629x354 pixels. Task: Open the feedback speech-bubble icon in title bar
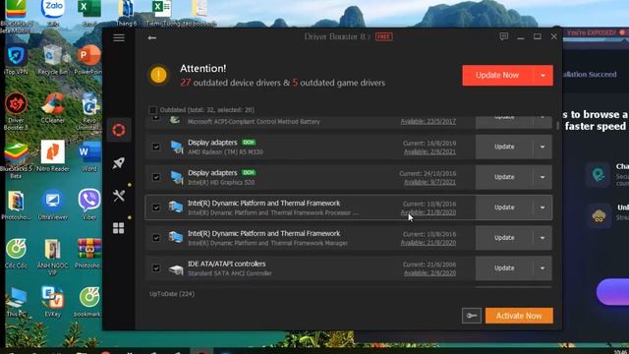coord(504,37)
